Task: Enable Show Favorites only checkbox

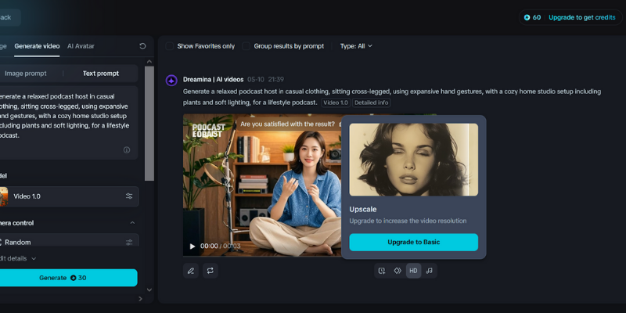Action: coord(169,46)
